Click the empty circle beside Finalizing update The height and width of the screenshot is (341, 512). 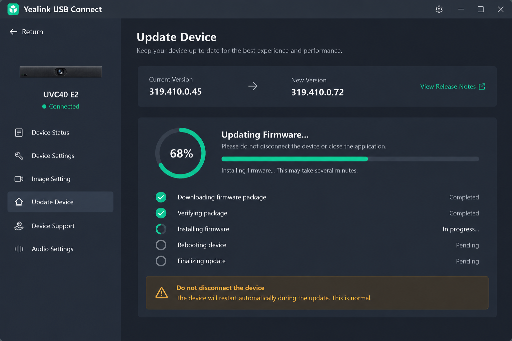click(x=161, y=261)
